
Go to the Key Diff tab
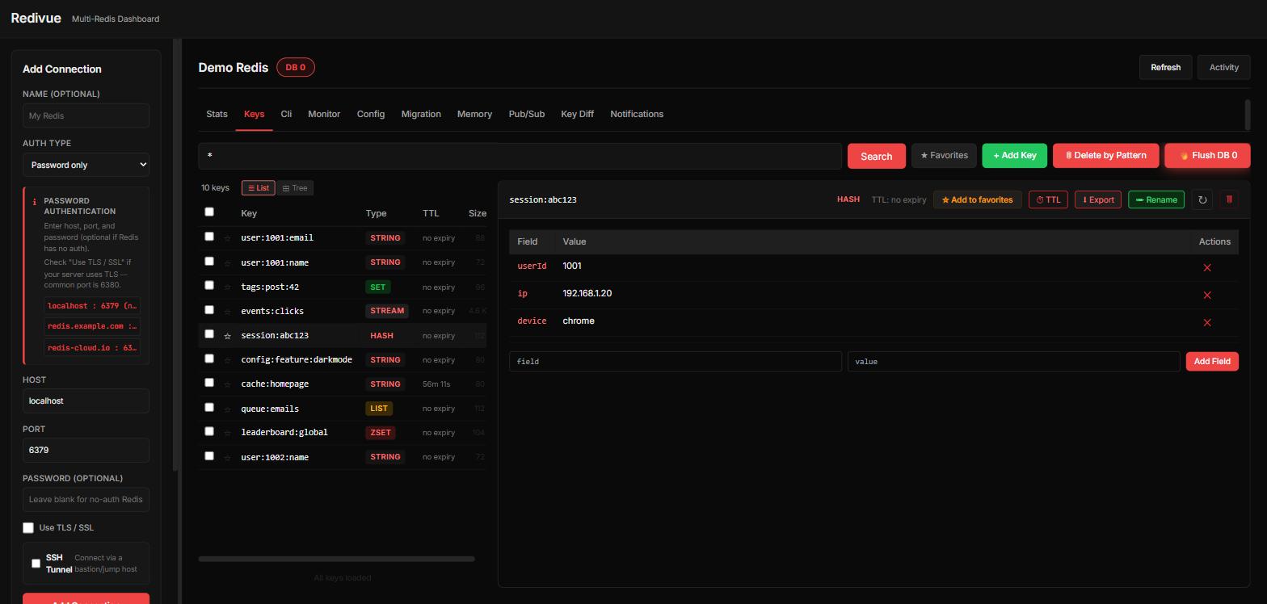tap(577, 114)
